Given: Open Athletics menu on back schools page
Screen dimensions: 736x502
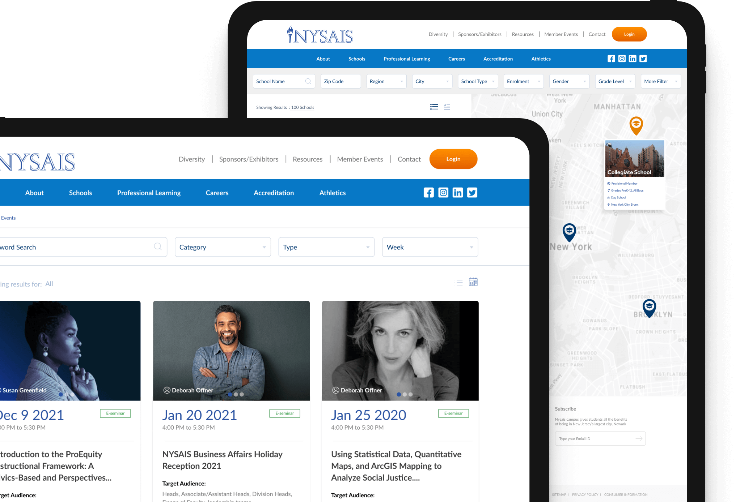Looking at the screenshot, I should click(x=541, y=59).
